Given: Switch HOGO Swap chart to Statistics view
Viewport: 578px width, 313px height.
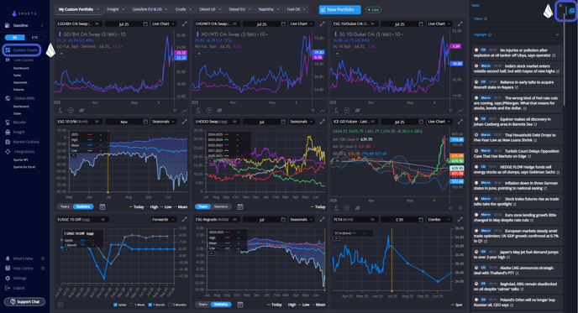Looking at the screenshot, I should [221, 206].
